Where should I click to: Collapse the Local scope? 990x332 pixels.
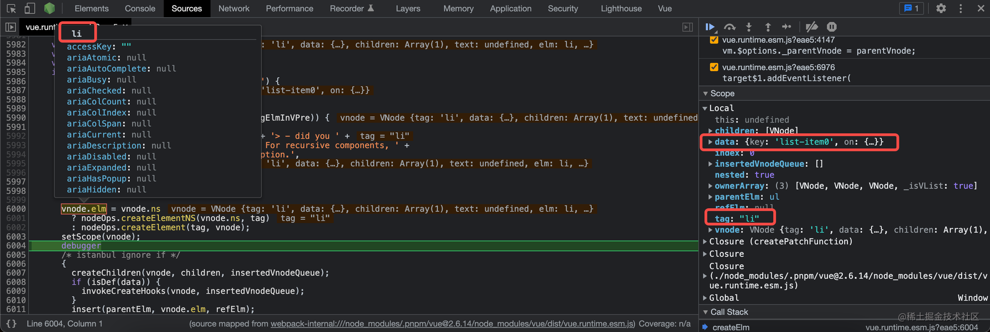tap(705, 108)
